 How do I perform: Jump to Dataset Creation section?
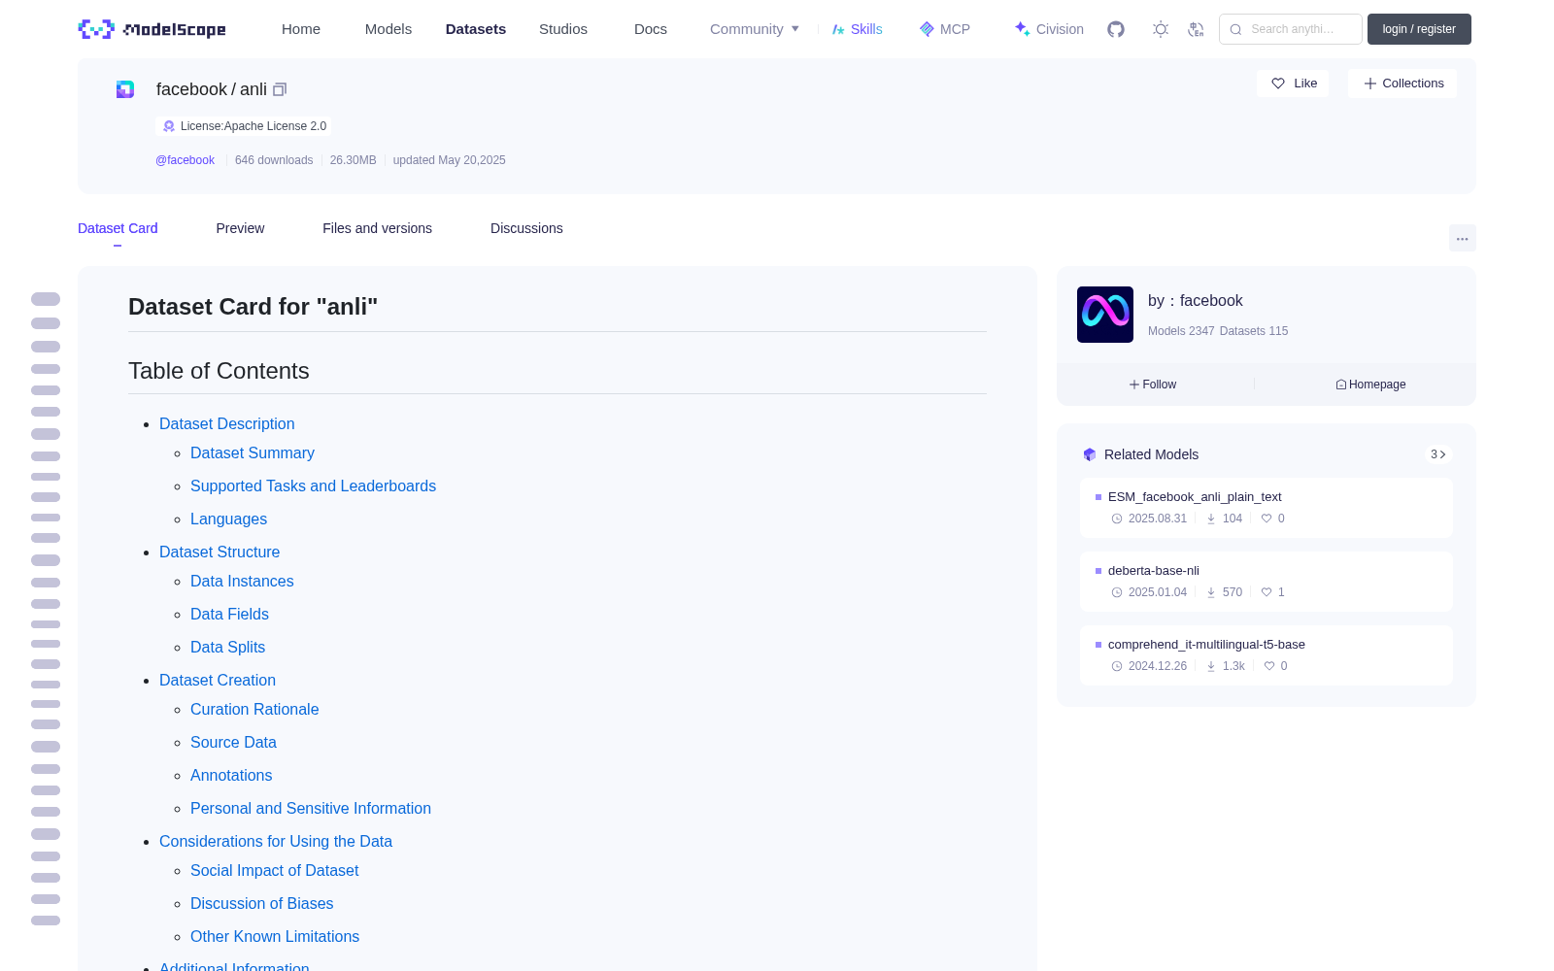[218, 681]
